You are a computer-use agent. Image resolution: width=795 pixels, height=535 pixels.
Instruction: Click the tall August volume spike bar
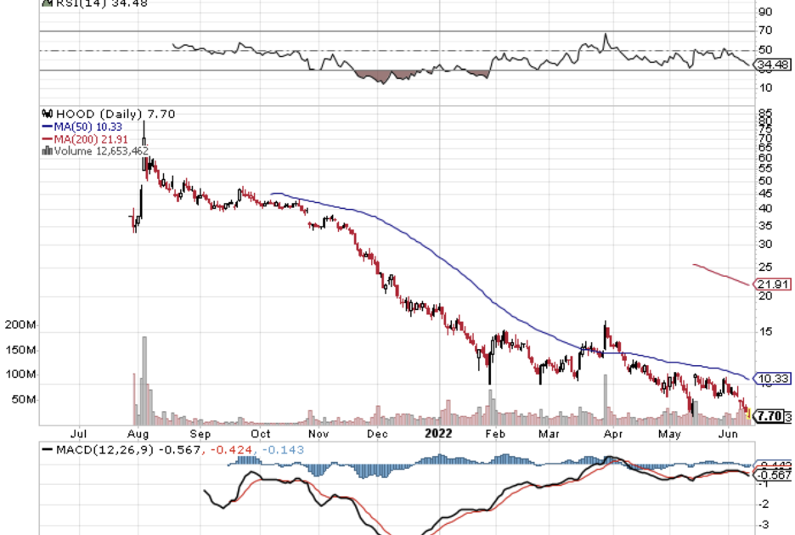pos(144,380)
